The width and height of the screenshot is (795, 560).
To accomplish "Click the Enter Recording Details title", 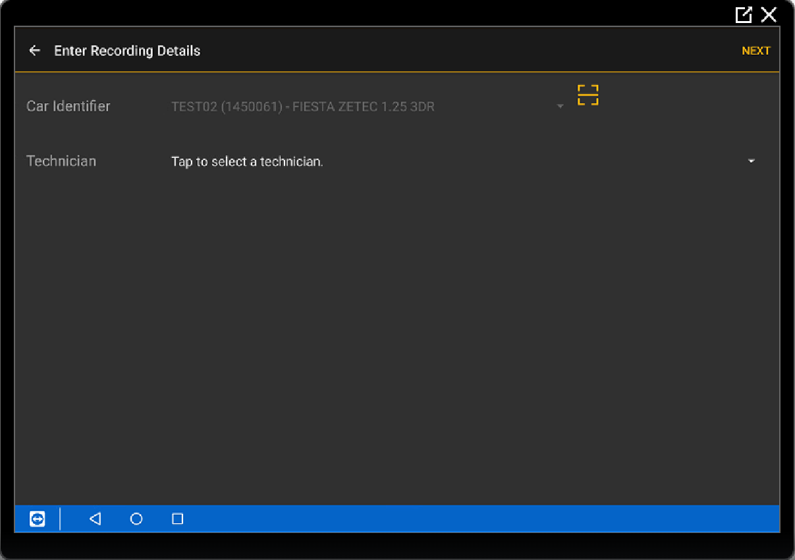I will [127, 51].
